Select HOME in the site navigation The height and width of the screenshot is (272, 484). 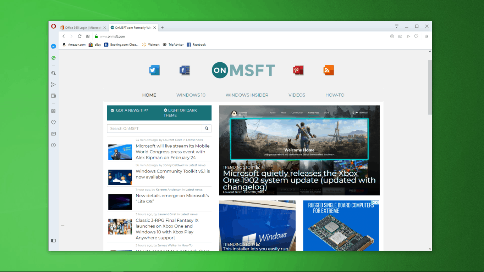click(149, 95)
